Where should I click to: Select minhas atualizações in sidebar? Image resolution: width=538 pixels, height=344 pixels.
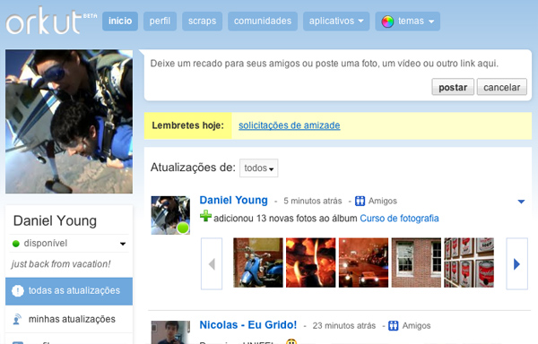coord(69,319)
